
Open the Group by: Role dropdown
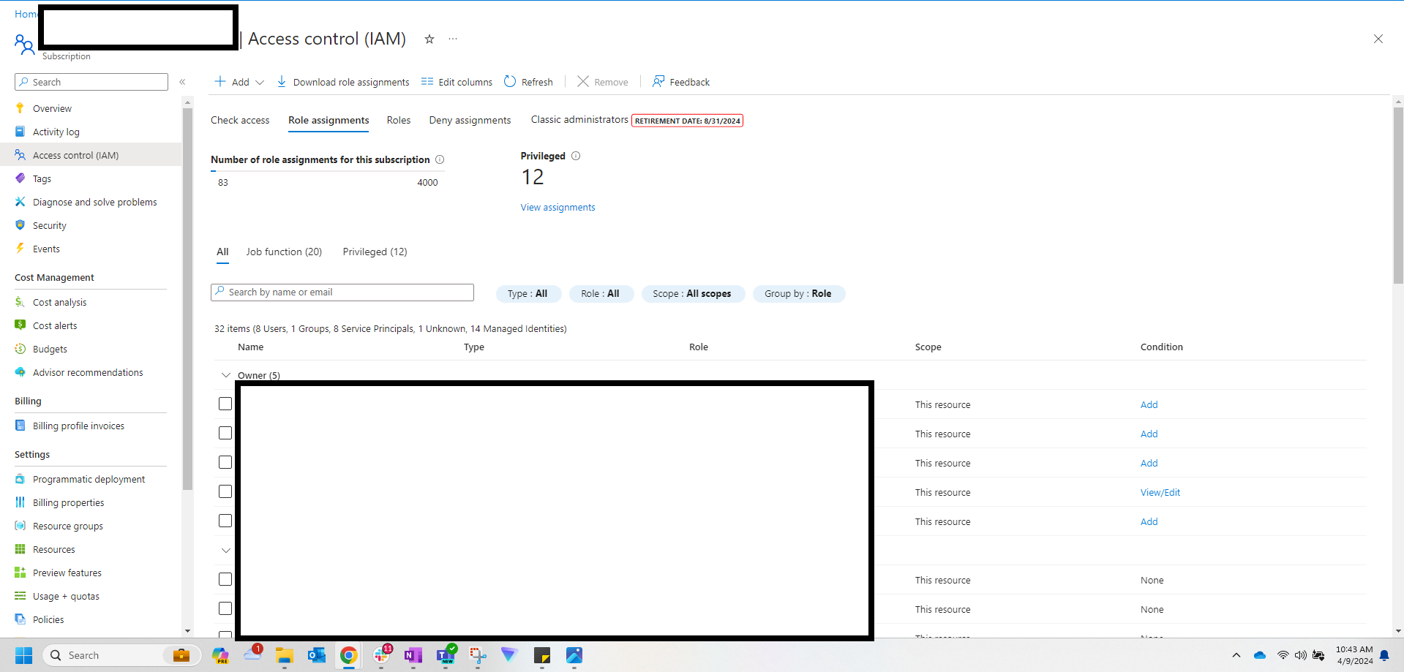click(x=798, y=293)
